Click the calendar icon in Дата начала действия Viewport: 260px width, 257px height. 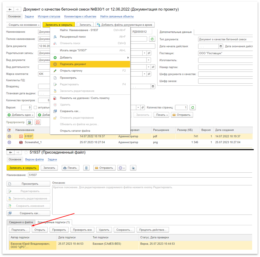221,46
